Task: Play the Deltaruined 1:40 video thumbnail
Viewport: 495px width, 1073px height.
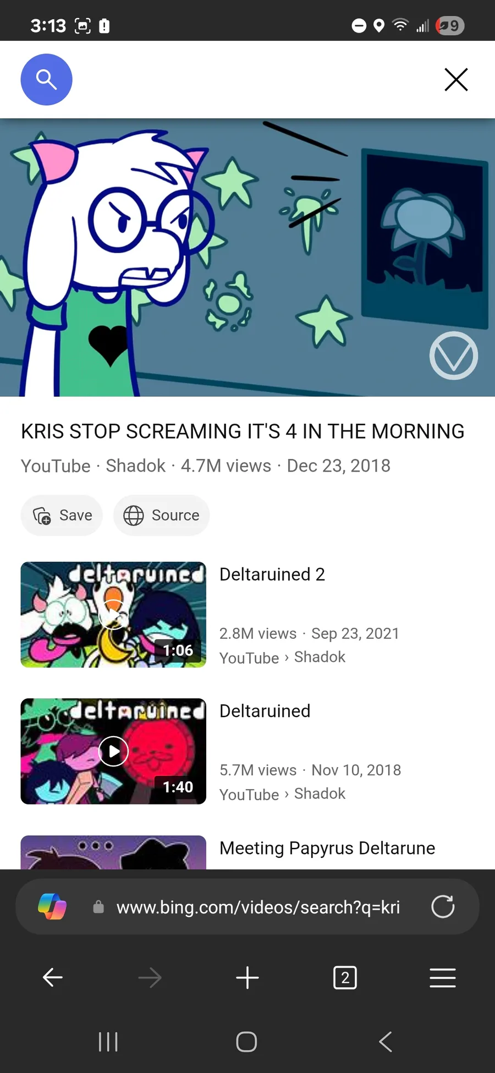Action: click(x=113, y=751)
